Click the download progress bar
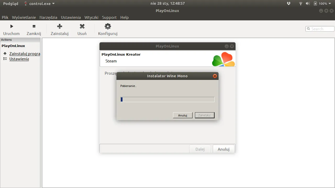This screenshot has height=188, width=335. pyautogui.click(x=167, y=99)
